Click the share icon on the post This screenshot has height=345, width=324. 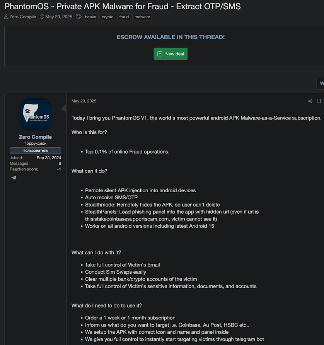coord(310,101)
